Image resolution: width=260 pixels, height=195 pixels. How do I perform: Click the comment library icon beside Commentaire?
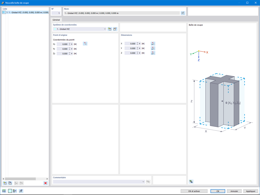click(x=148, y=182)
